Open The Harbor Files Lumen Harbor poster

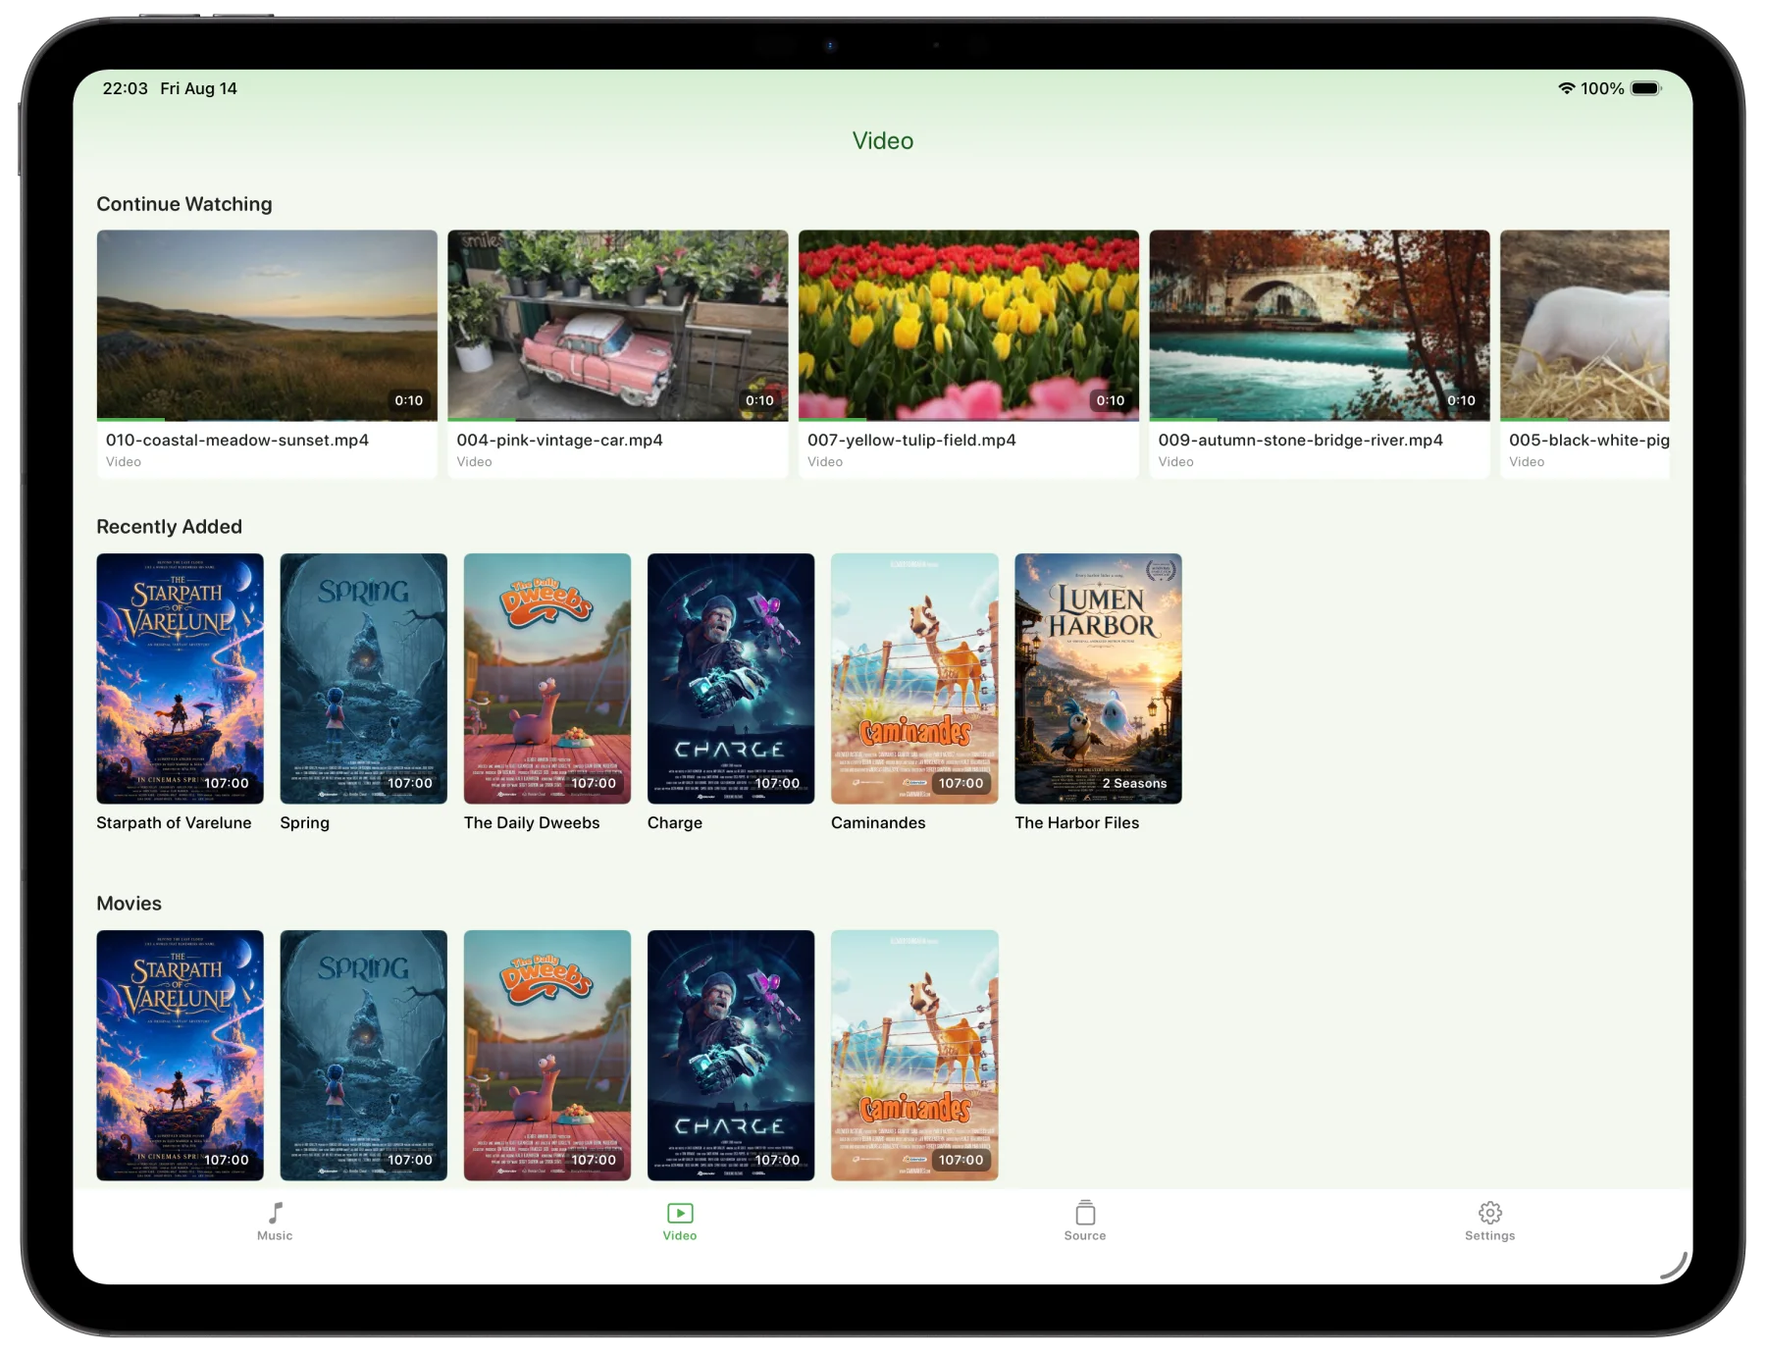point(1098,678)
